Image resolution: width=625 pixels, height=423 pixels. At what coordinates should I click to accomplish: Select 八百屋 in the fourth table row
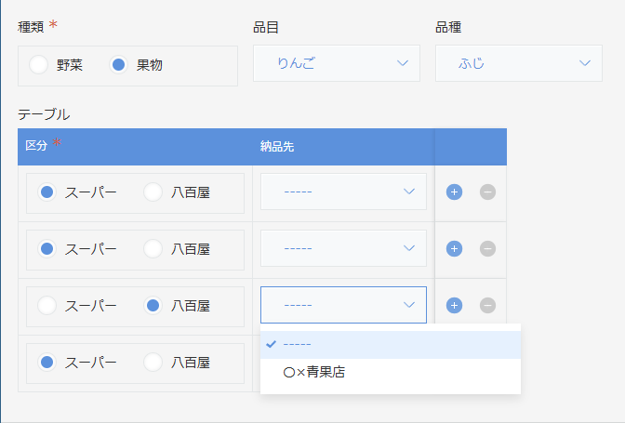(153, 362)
